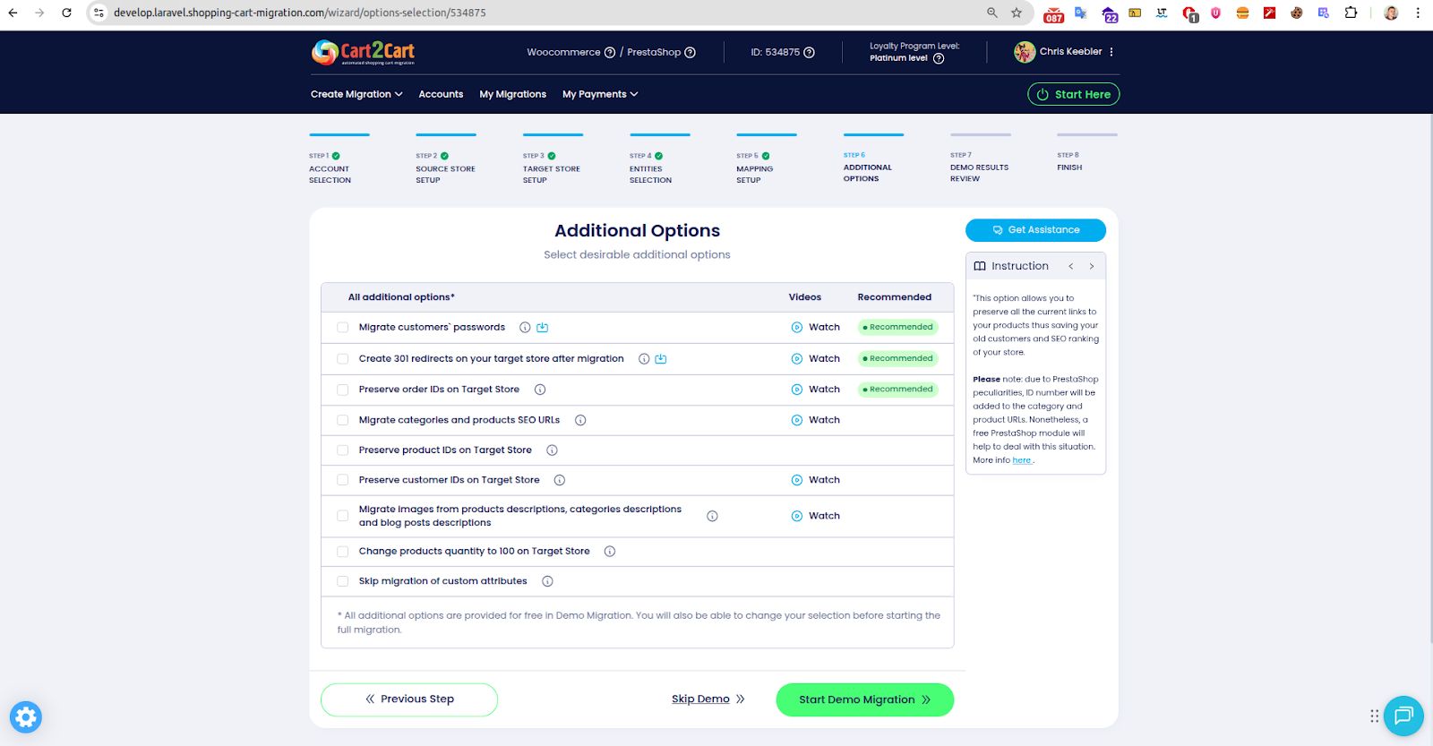
Task: Click the Step 6 Additional Options step
Action: pyautogui.click(x=873, y=159)
